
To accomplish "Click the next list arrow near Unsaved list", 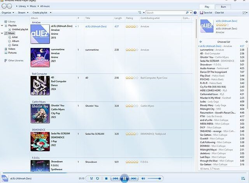I will [x=246, y=42].
